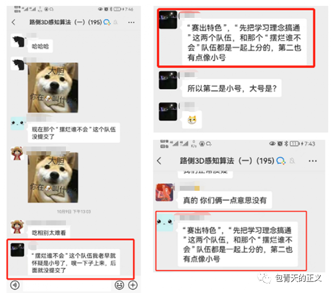Tap the blue chat bubble icon beside left group title
Image resolution: width=332 pixels, height=293 pixels.
tap(107, 22)
